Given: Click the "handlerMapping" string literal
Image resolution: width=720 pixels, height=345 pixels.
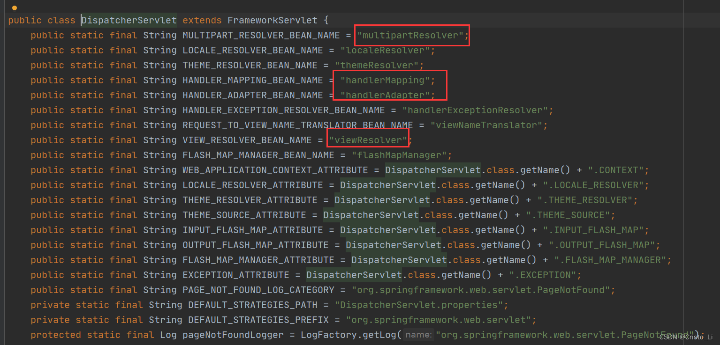Looking at the screenshot, I should pos(385,80).
